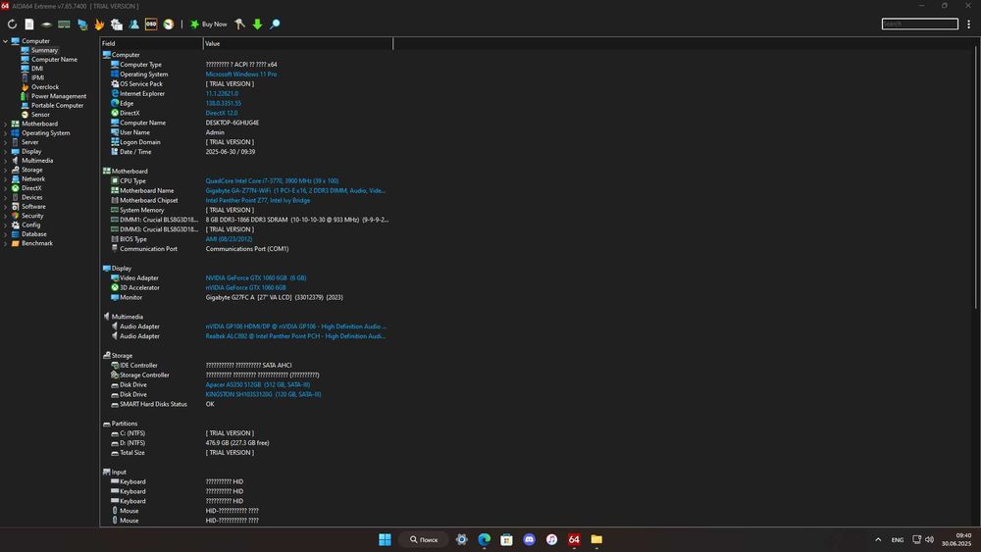This screenshot has width=981, height=552.
Task: Open the Sensor page in the sidebar
Action: coord(40,115)
